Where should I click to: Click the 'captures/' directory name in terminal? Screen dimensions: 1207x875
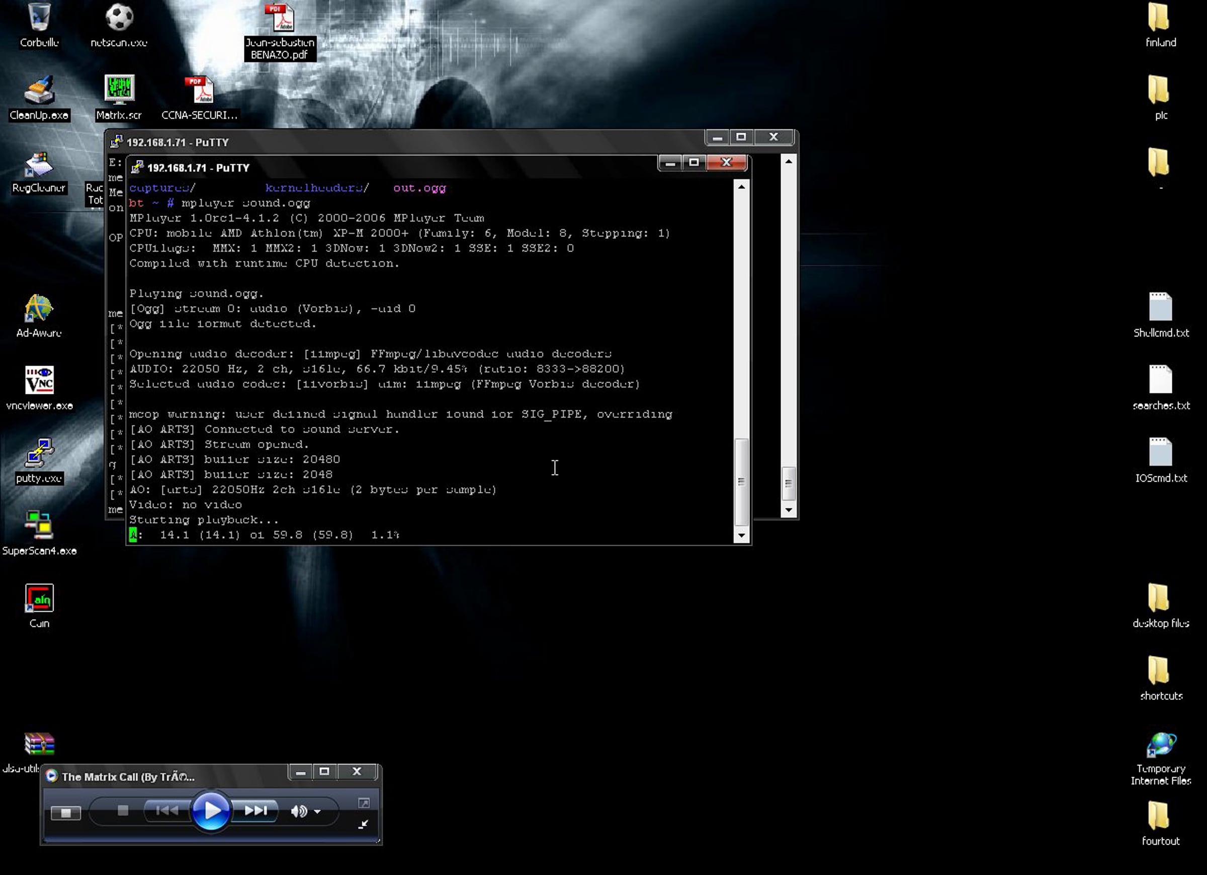coord(162,188)
